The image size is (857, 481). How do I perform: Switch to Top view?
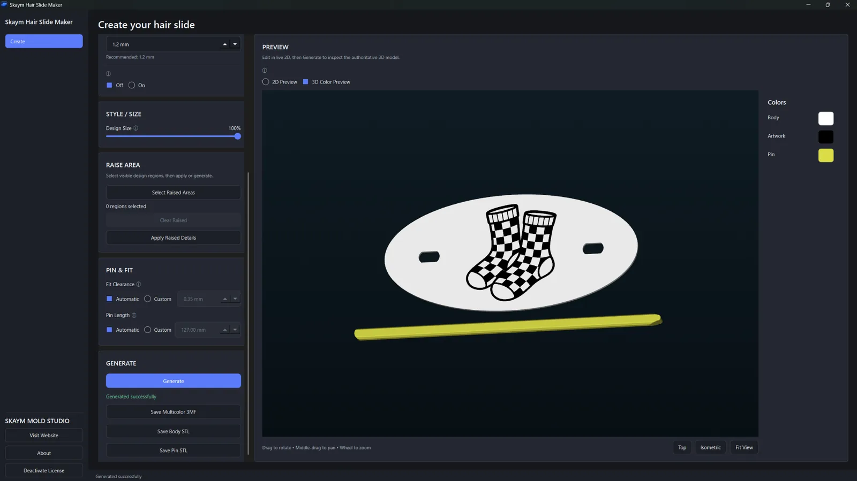coord(682,448)
